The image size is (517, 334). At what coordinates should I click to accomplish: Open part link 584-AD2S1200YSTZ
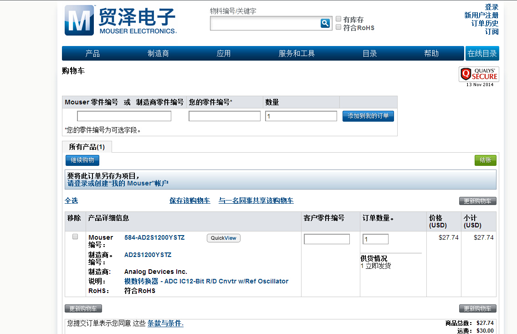pyautogui.click(x=154, y=237)
